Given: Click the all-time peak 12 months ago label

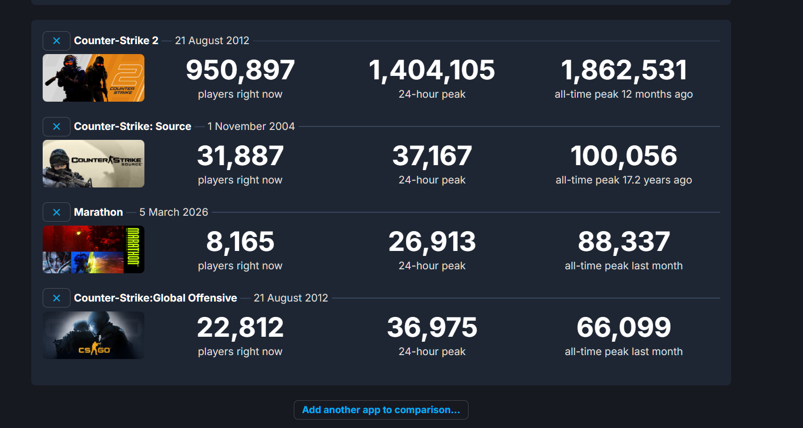Looking at the screenshot, I should [x=624, y=94].
